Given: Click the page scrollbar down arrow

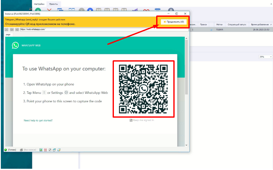Looking at the screenshot, I should (x=186, y=145).
